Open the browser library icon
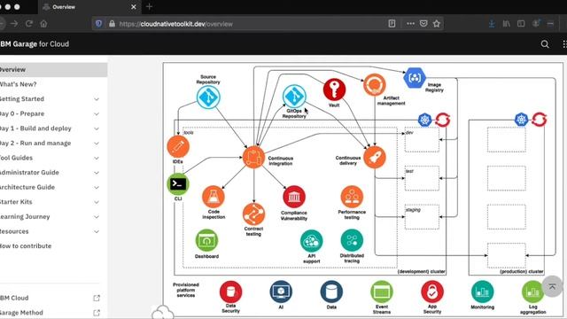Viewport: 567px width, 319px height. pos(506,24)
